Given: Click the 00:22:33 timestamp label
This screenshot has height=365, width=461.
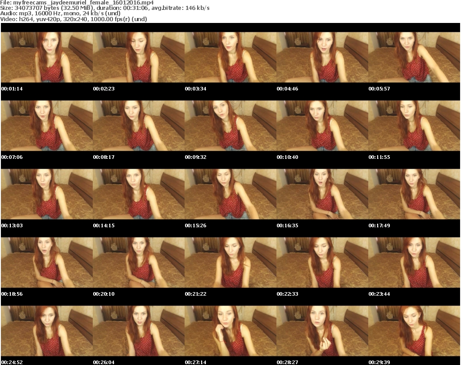Looking at the screenshot, I should pos(287,293).
